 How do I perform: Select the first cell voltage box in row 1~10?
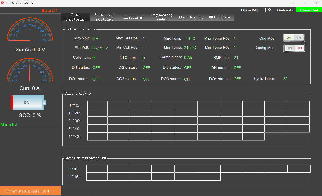97,105
